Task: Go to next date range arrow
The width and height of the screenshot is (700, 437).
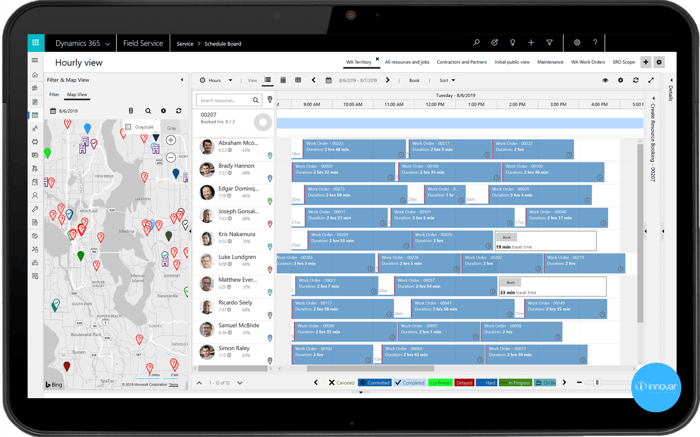Action: click(x=387, y=80)
